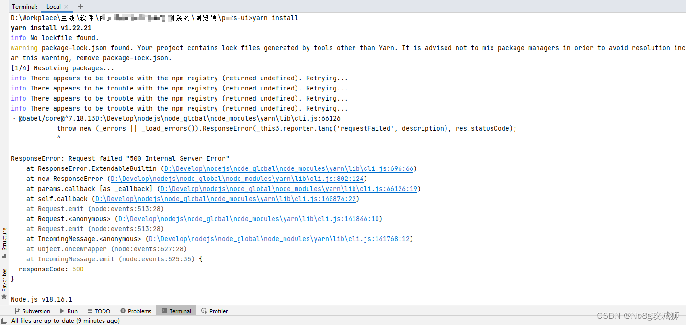Open the Problems tool window

(136, 311)
